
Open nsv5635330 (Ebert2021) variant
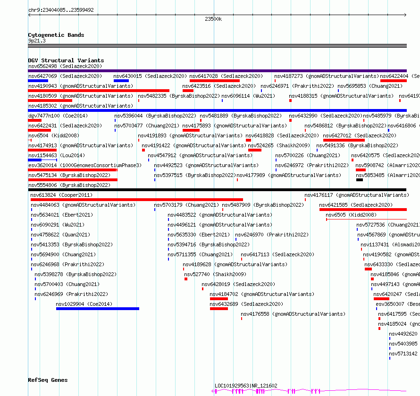199,235
